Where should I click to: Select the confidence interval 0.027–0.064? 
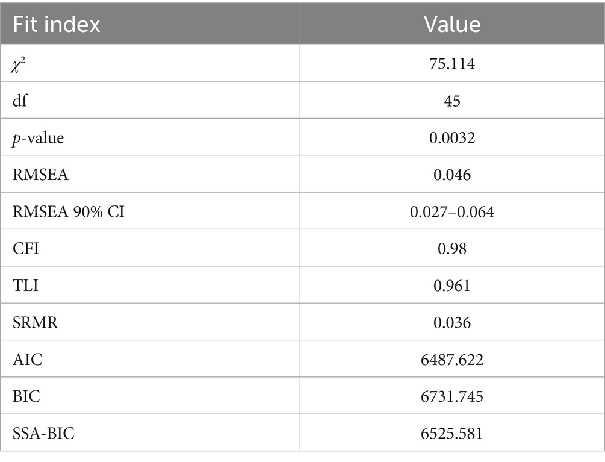point(452,212)
